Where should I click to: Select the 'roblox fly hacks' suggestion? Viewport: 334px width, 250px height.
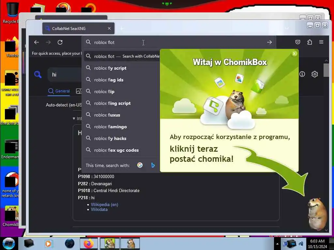pyautogui.click(x=122, y=138)
